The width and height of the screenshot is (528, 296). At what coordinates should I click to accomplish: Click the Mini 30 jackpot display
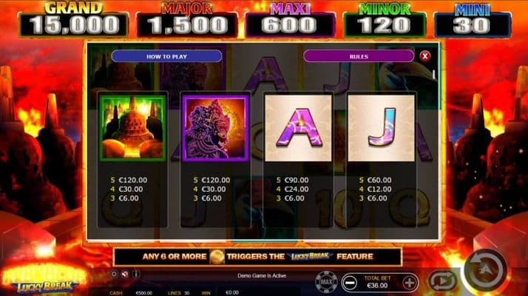[473, 20]
